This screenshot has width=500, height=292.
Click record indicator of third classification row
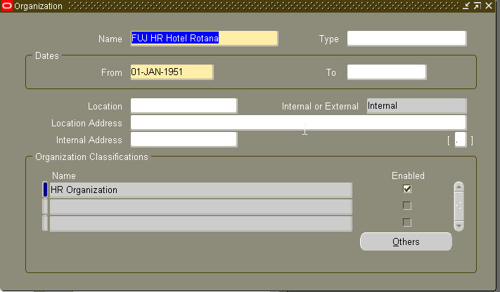click(x=45, y=223)
